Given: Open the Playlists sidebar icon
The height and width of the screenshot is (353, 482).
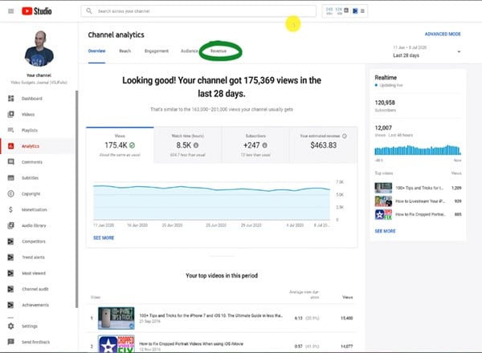Looking at the screenshot, I should 10,130.
